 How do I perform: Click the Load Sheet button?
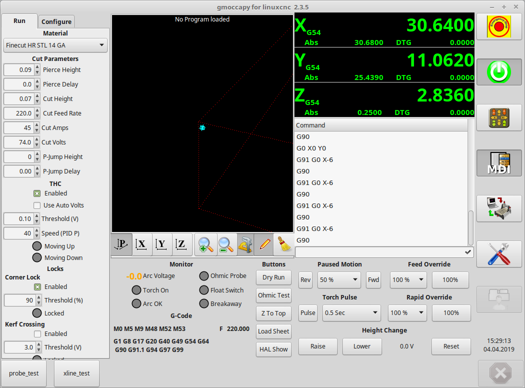[273, 331]
